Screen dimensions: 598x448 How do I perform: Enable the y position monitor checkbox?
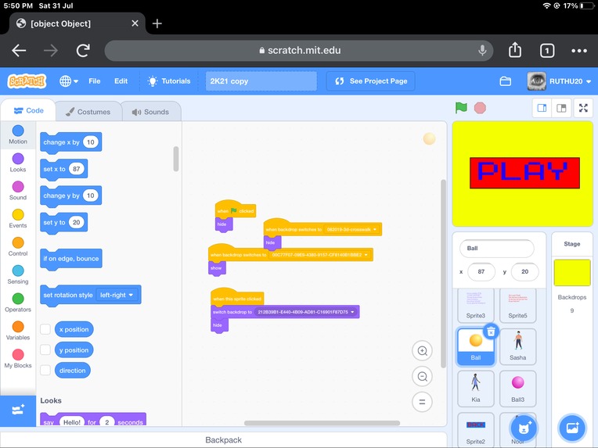pos(45,349)
